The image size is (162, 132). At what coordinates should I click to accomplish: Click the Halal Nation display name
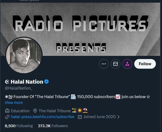click(x=27, y=81)
